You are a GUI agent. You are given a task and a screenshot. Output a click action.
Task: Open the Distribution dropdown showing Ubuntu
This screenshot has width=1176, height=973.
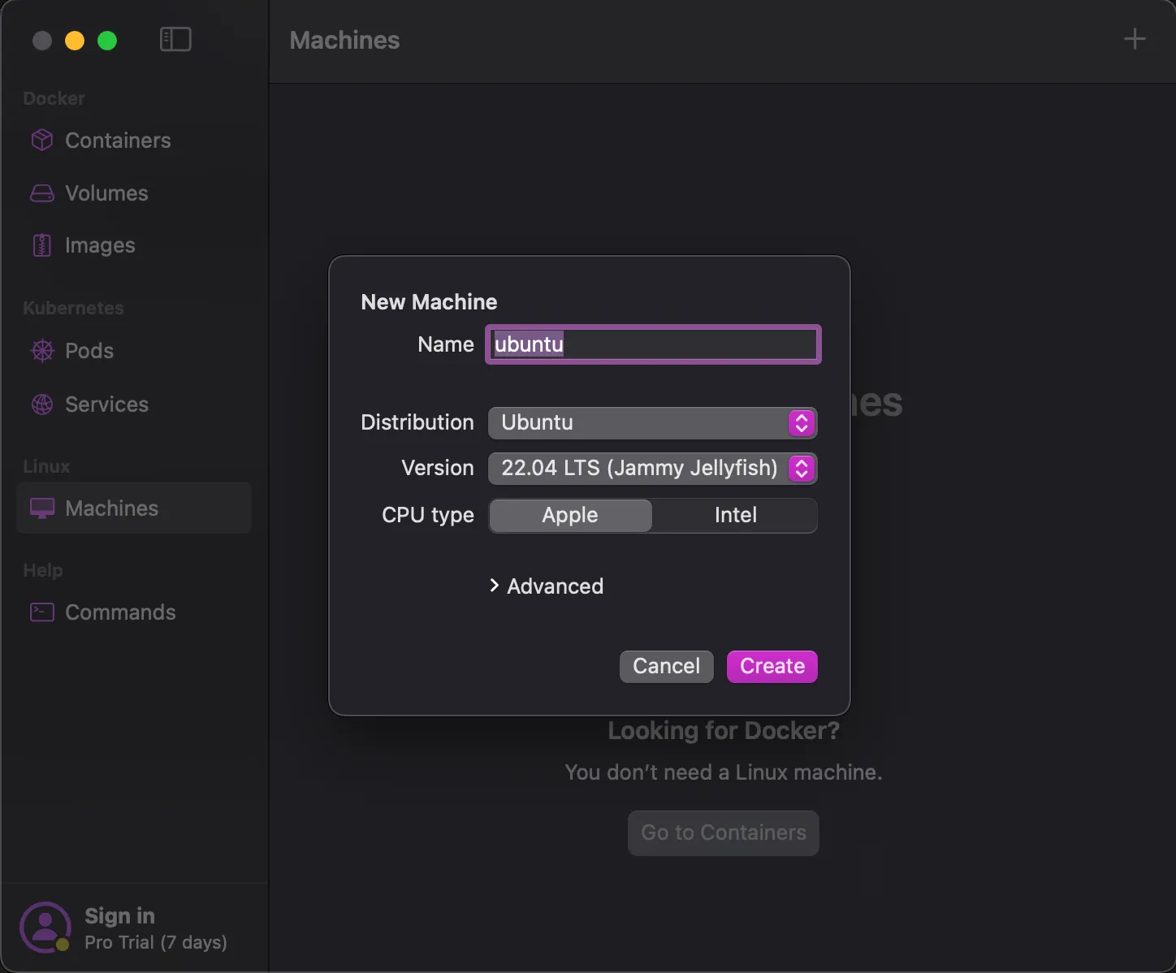(x=653, y=423)
